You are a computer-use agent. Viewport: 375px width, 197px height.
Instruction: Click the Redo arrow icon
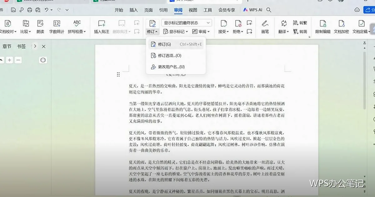59,10
